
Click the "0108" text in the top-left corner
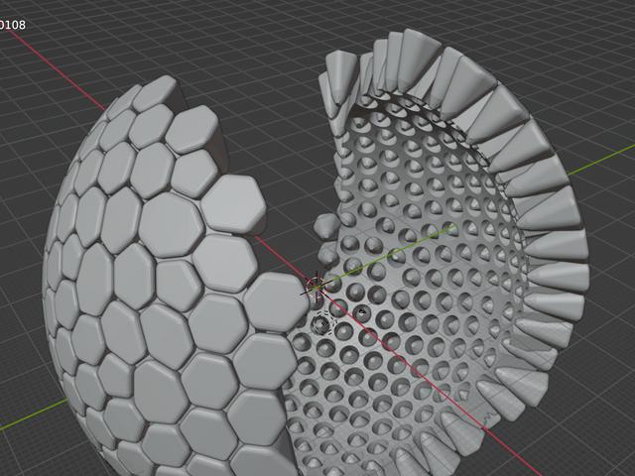(x=13, y=24)
